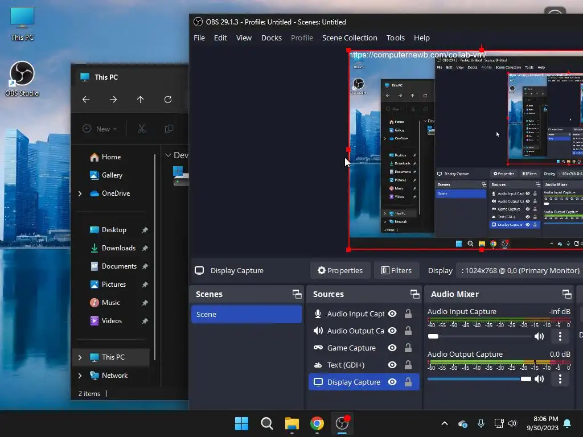Image resolution: width=583 pixels, height=437 pixels.
Task: Click the pin icon beside Music
Action: tap(145, 303)
